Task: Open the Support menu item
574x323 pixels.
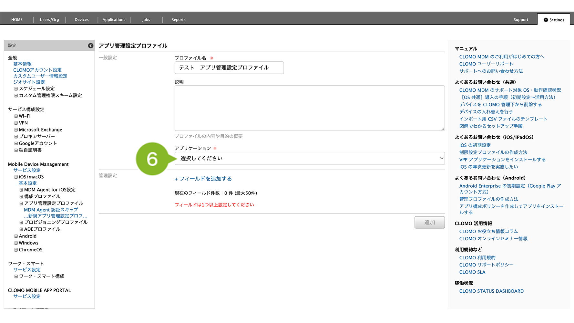Action: pyautogui.click(x=521, y=20)
